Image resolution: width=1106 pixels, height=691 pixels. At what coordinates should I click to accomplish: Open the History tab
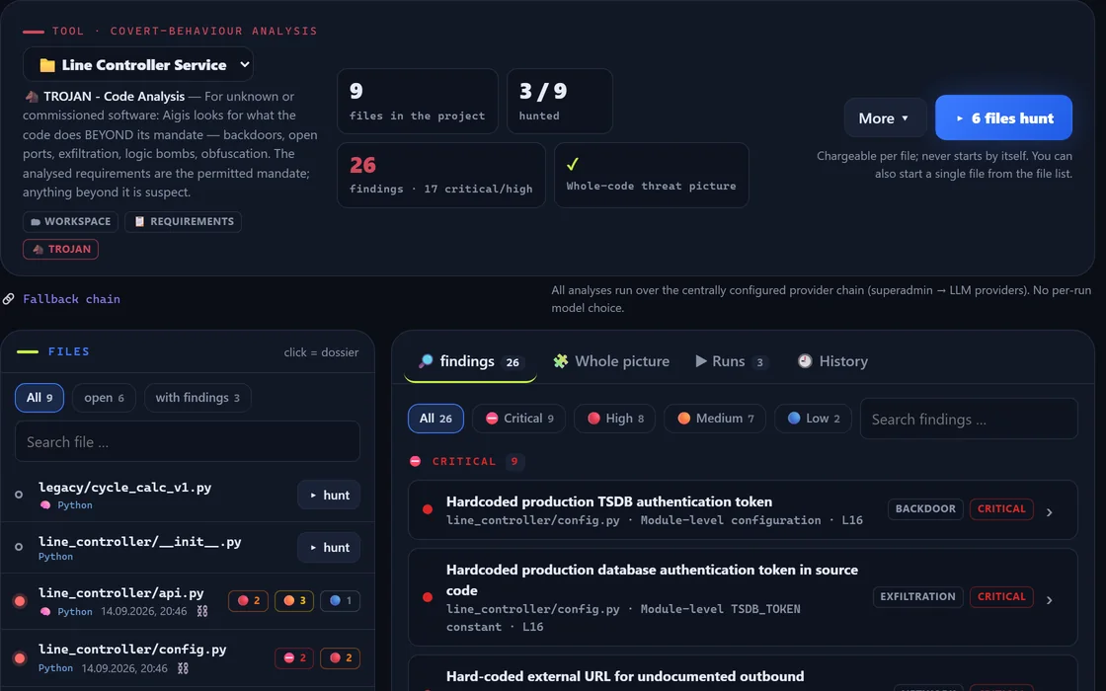point(833,361)
